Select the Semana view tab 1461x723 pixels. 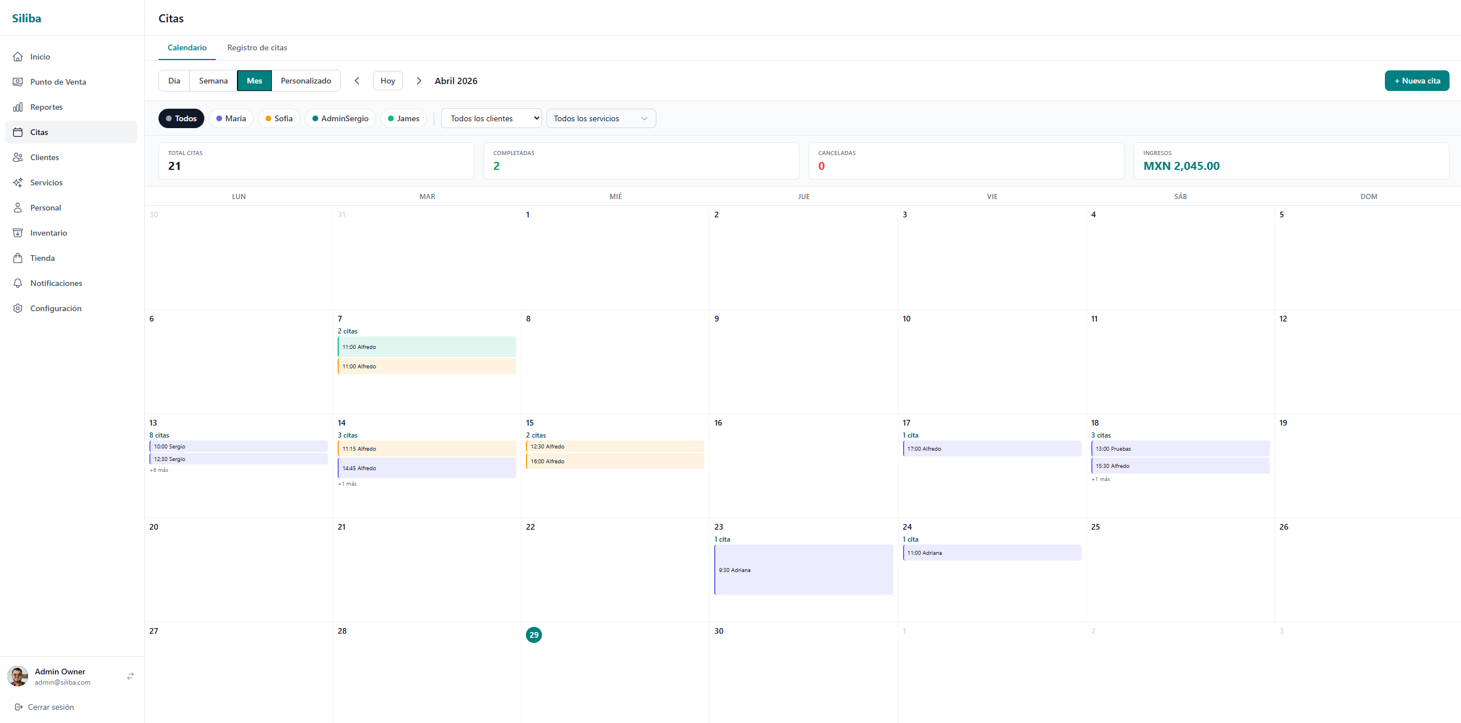pos(213,81)
